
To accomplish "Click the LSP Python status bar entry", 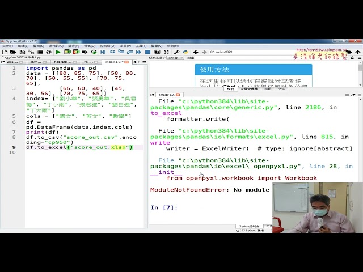I will coord(250,231).
